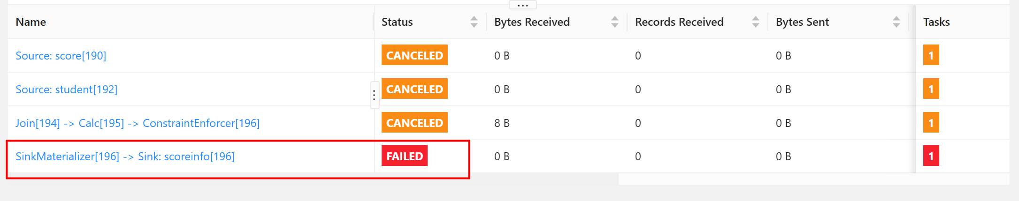
Task: Click the orange task badge for Source: score
Action: click(x=931, y=55)
